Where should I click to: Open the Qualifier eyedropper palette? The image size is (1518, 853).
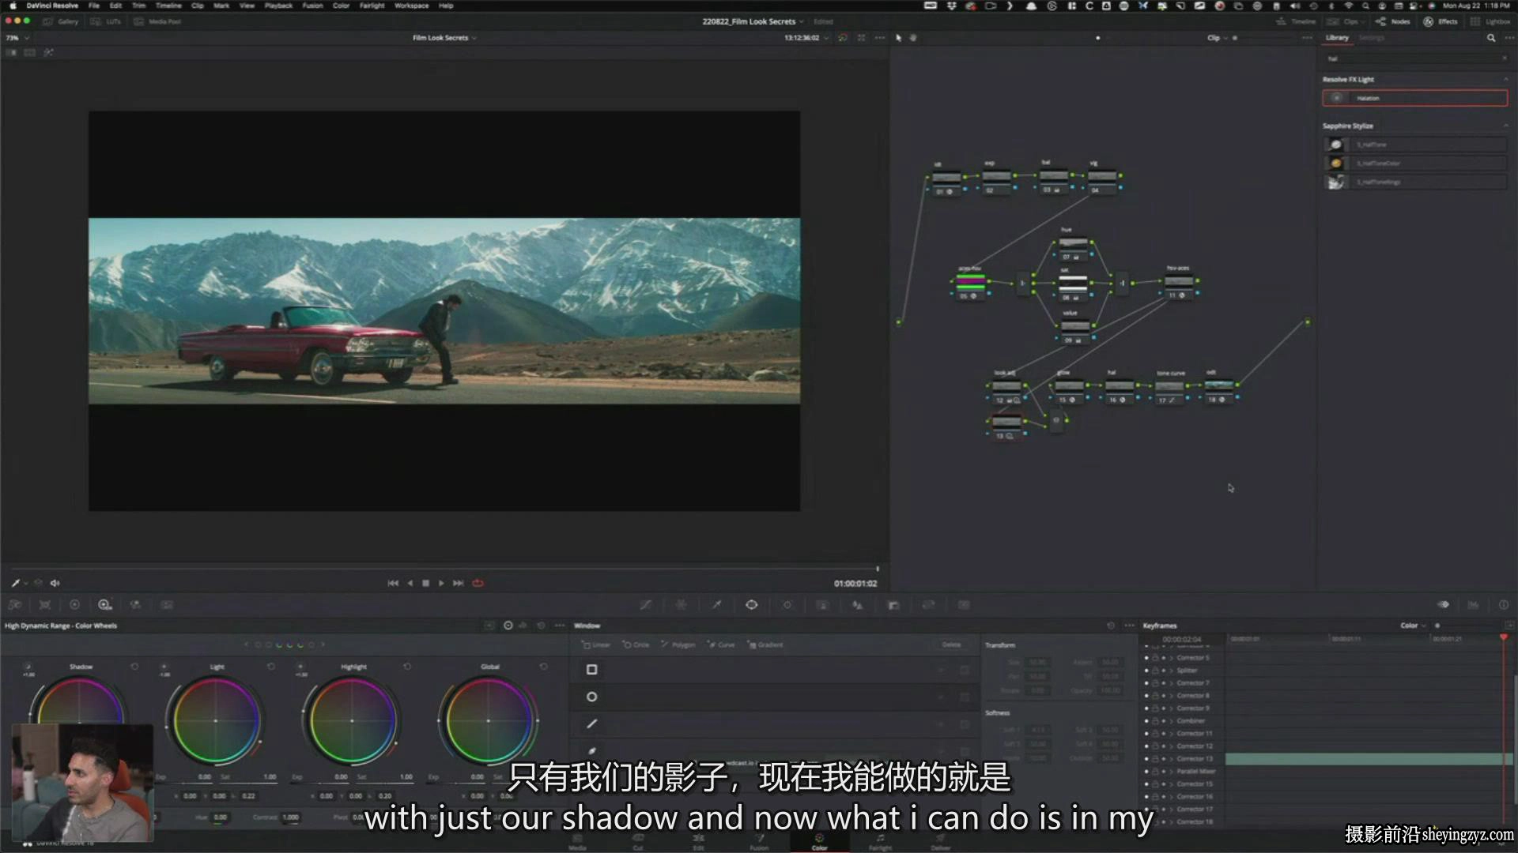coord(716,605)
